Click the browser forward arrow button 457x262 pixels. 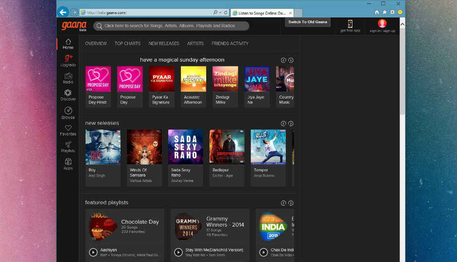74,13
